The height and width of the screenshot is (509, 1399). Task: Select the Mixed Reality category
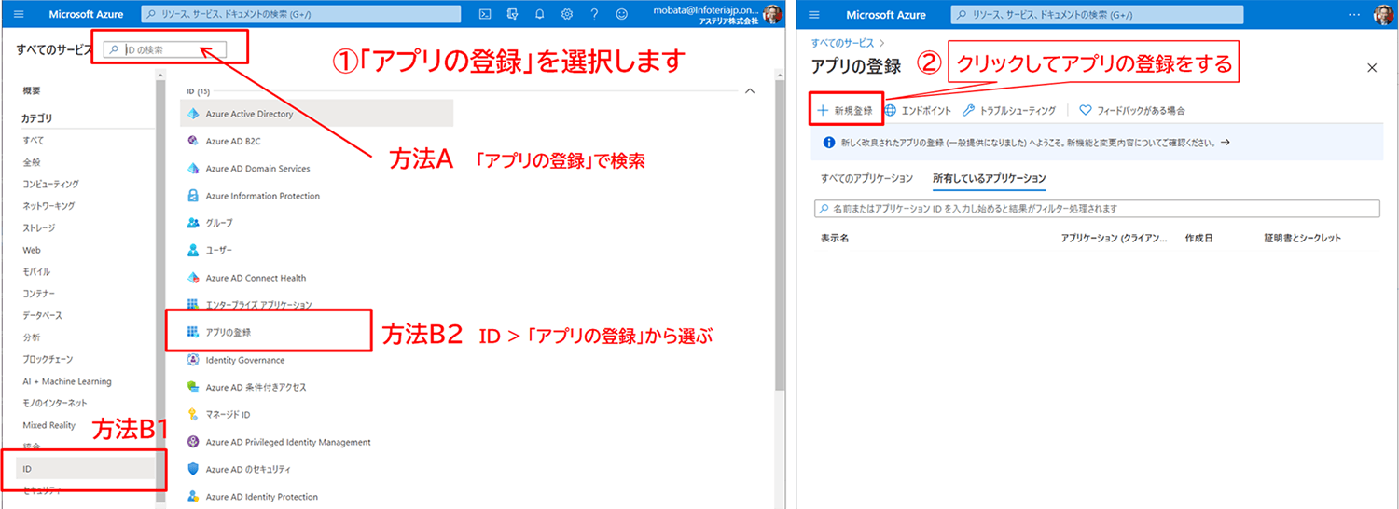(x=49, y=425)
